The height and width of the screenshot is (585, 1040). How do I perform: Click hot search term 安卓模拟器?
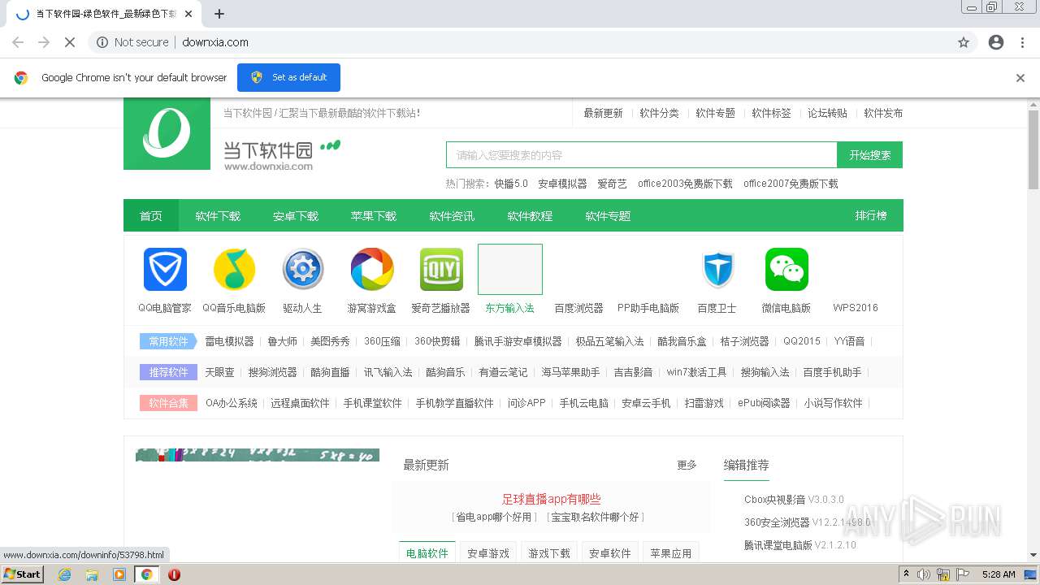click(x=562, y=184)
